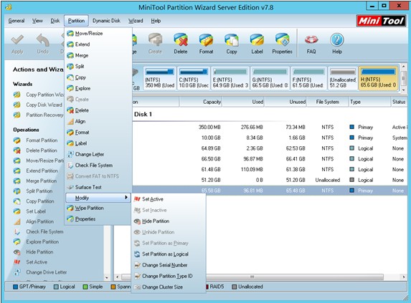Select Merge in the Partition menu
Screen dimensions: 411x303
98,55
